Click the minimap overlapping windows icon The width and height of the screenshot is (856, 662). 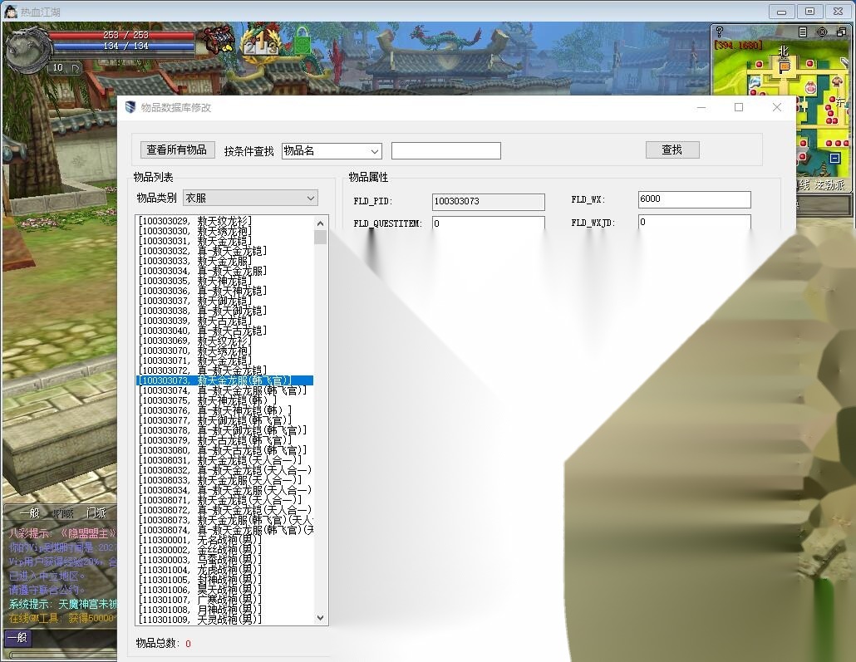click(841, 32)
